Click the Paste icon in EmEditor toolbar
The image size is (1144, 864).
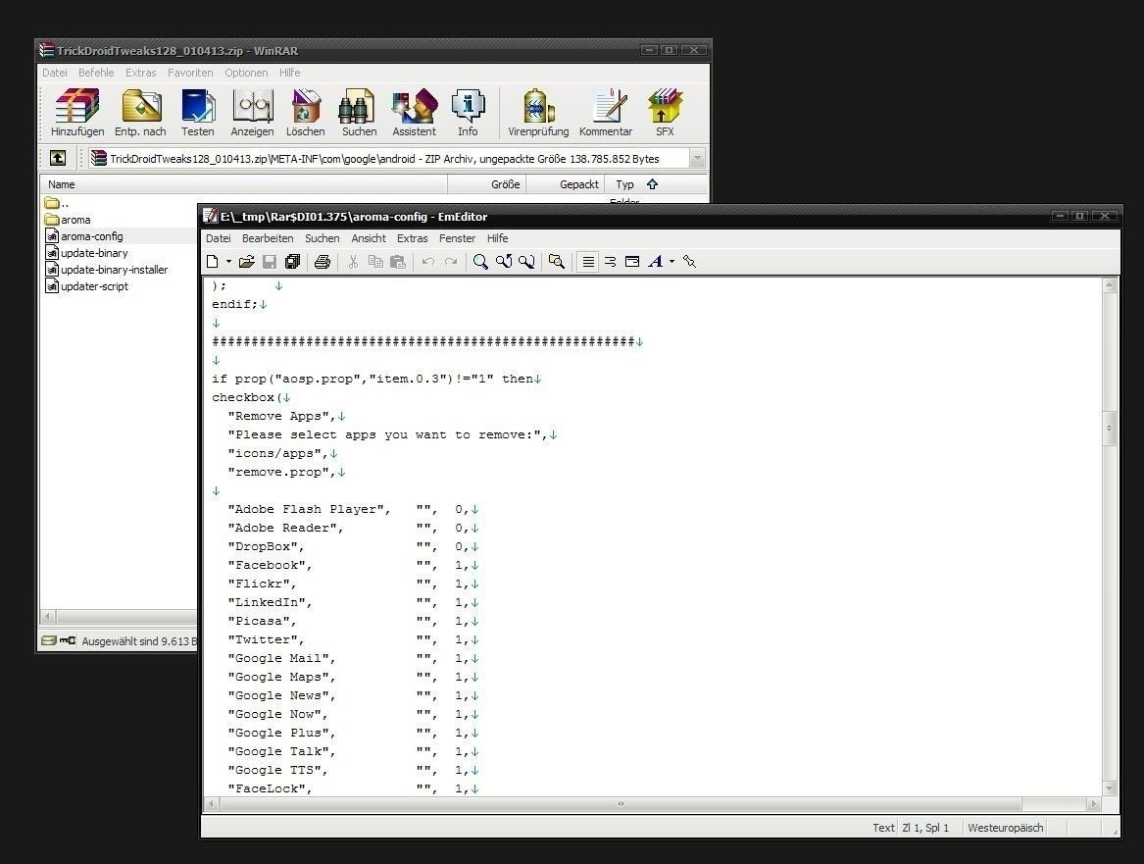398,262
